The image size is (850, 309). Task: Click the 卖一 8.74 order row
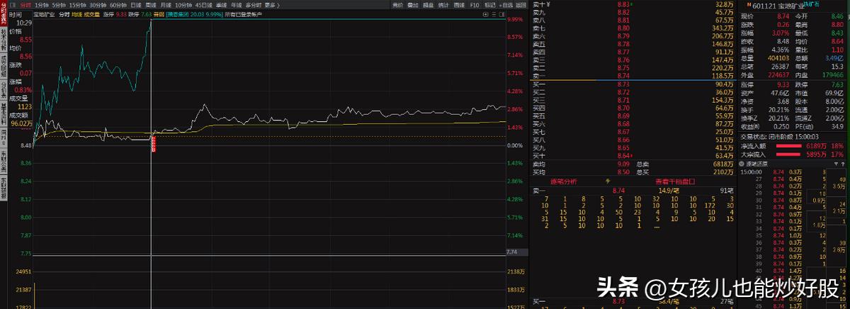point(634,74)
